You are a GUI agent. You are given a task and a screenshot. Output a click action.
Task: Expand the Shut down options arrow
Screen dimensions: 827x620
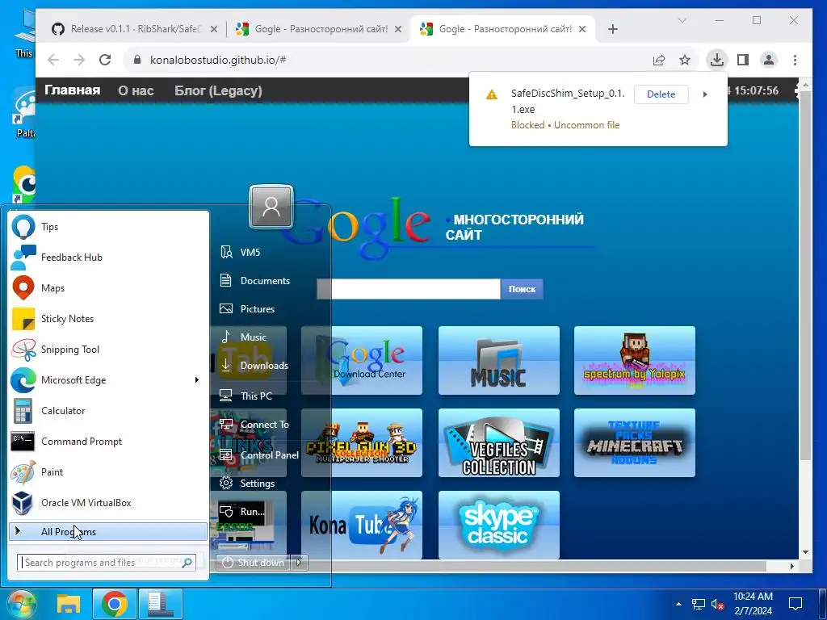tap(300, 563)
